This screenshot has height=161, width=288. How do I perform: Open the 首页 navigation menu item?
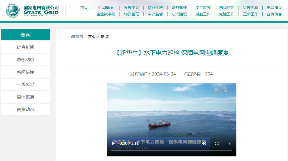(x=84, y=8)
